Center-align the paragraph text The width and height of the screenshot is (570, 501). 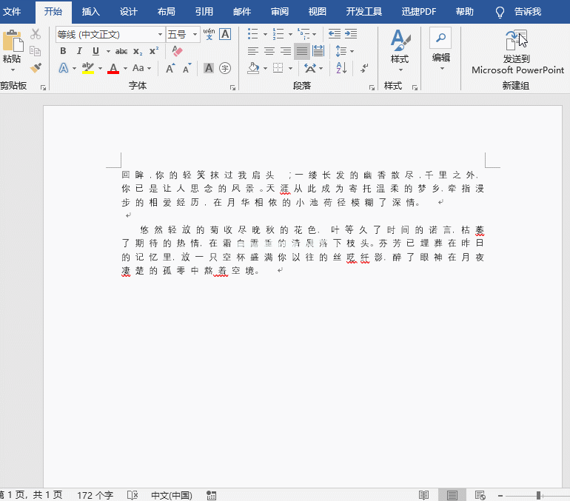pos(269,51)
